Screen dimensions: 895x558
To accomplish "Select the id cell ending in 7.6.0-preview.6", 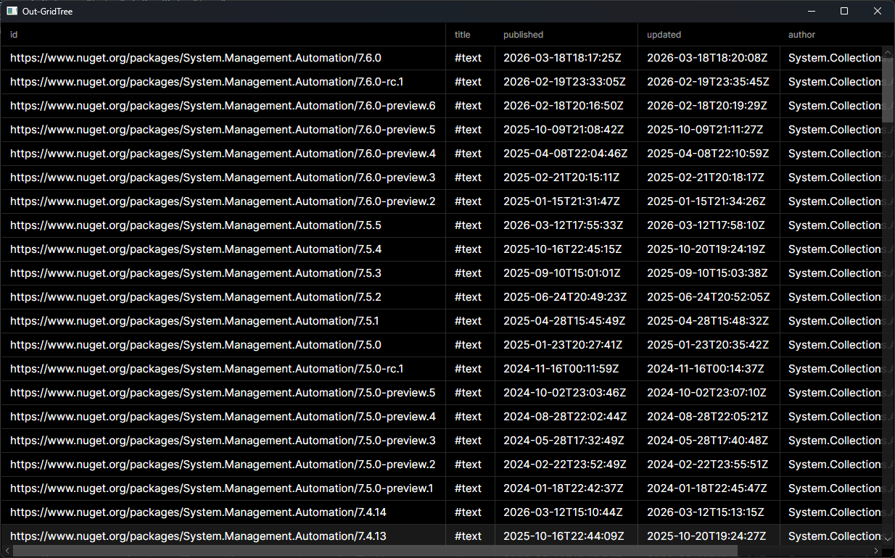I will pyautogui.click(x=223, y=106).
